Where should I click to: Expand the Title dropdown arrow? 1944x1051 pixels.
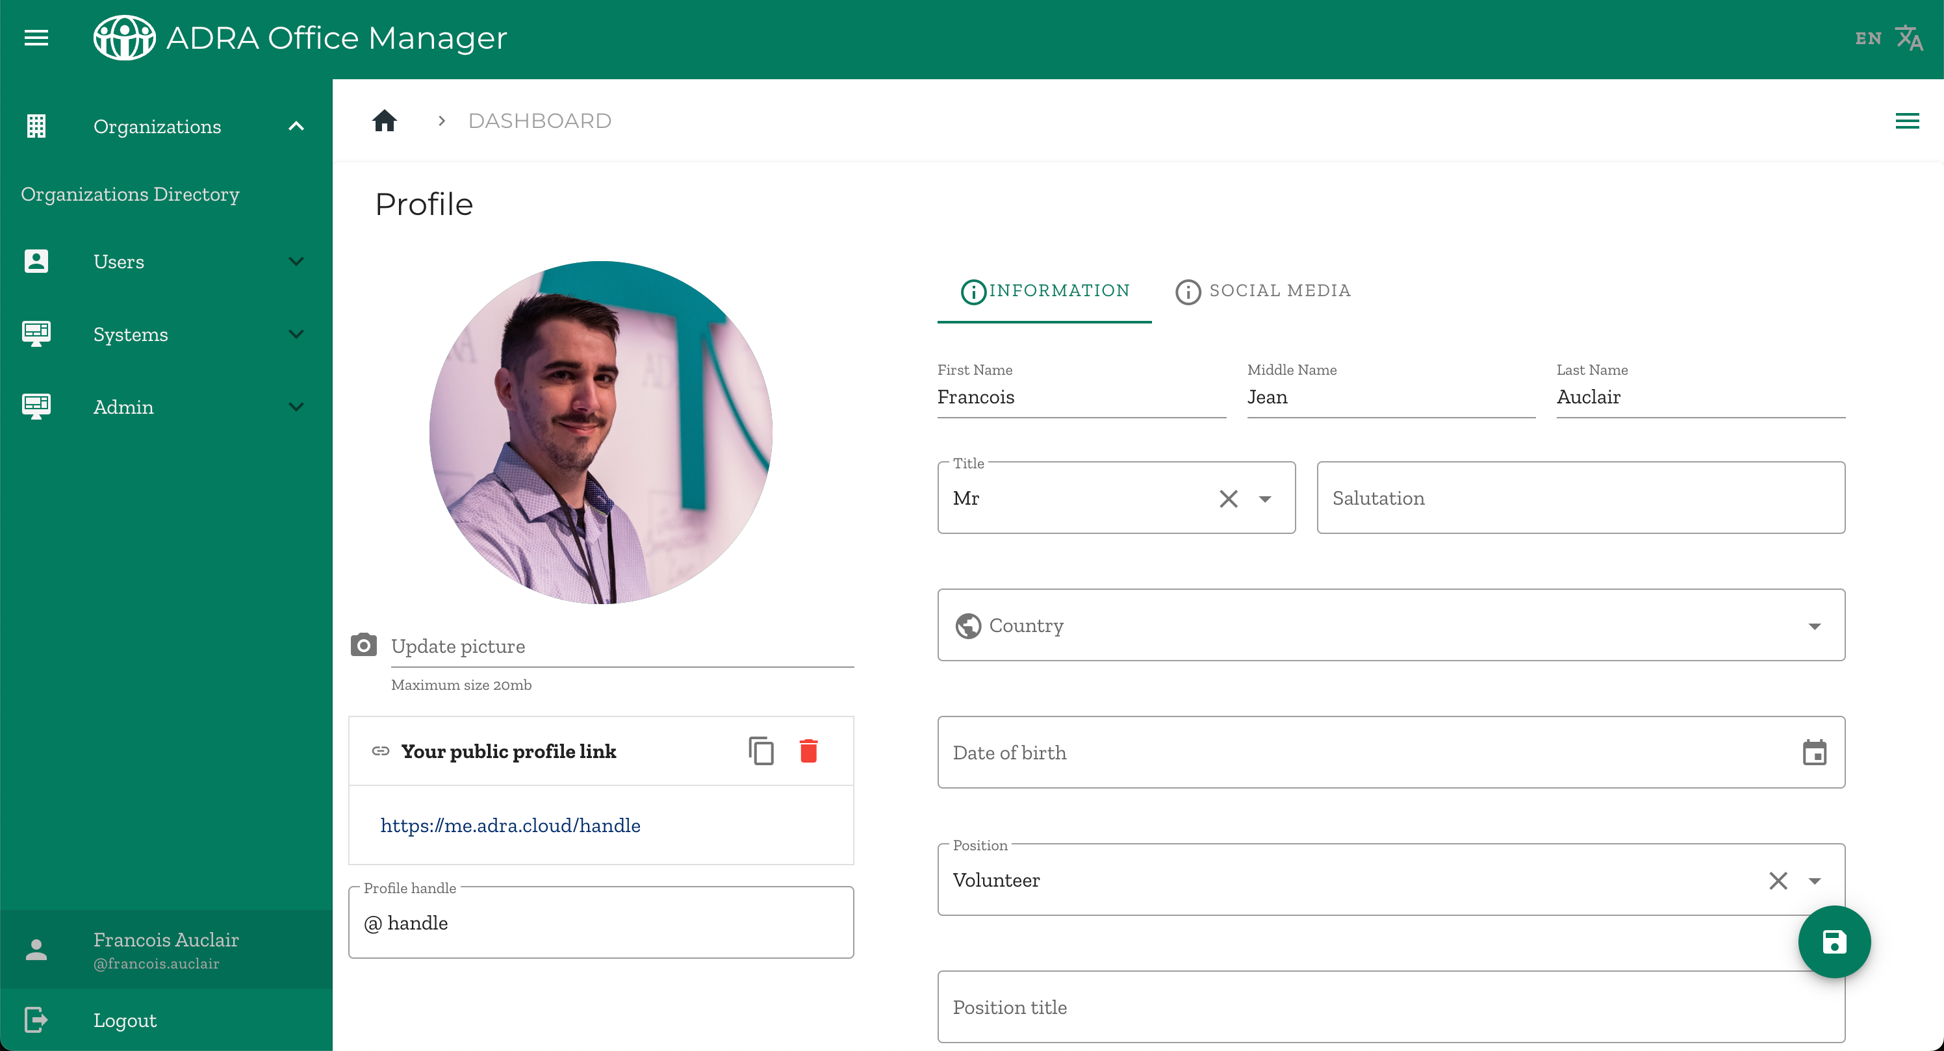1266,499
